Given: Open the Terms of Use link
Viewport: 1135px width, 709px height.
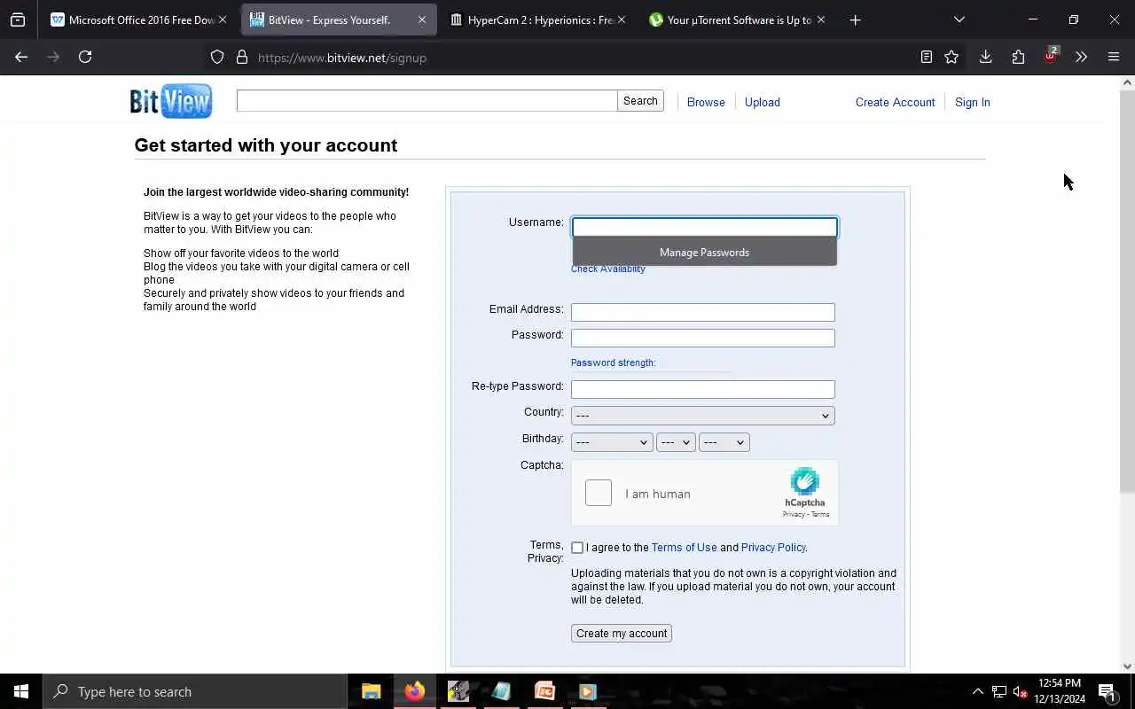Looking at the screenshot, I should coord(684,548).
